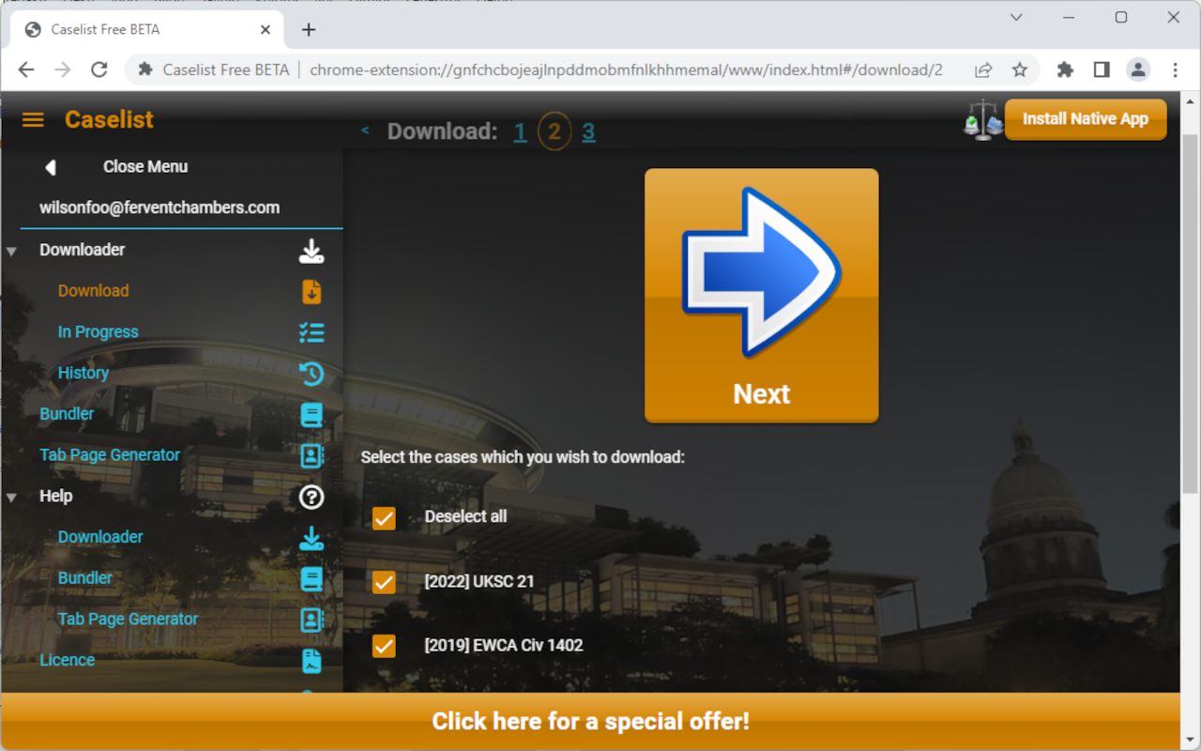Click the browser forward arrow
This screenshot has width=1201, height=751.
coord(63,69)
